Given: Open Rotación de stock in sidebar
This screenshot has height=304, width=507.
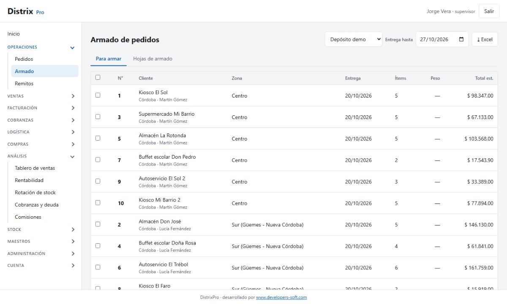Looking at the screenshot, I should tap(45, 193).
